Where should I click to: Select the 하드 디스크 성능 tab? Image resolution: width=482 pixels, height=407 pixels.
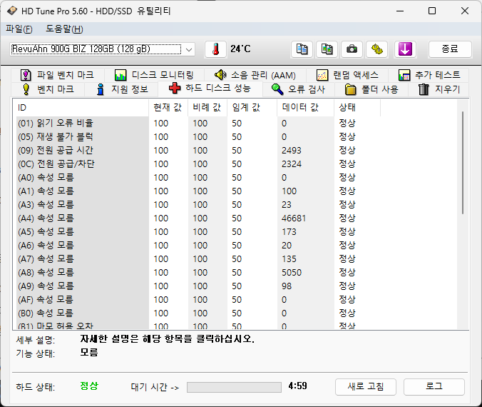(x=210, y=89)
